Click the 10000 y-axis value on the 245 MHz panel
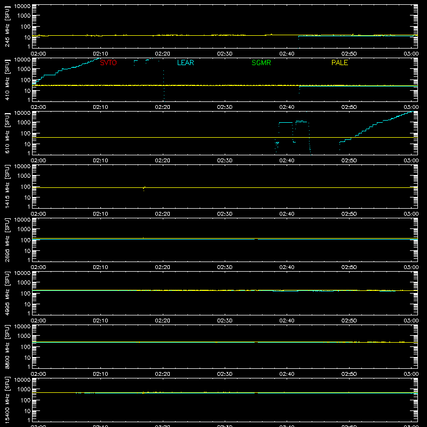427x427 pixels. pos(22,6)
